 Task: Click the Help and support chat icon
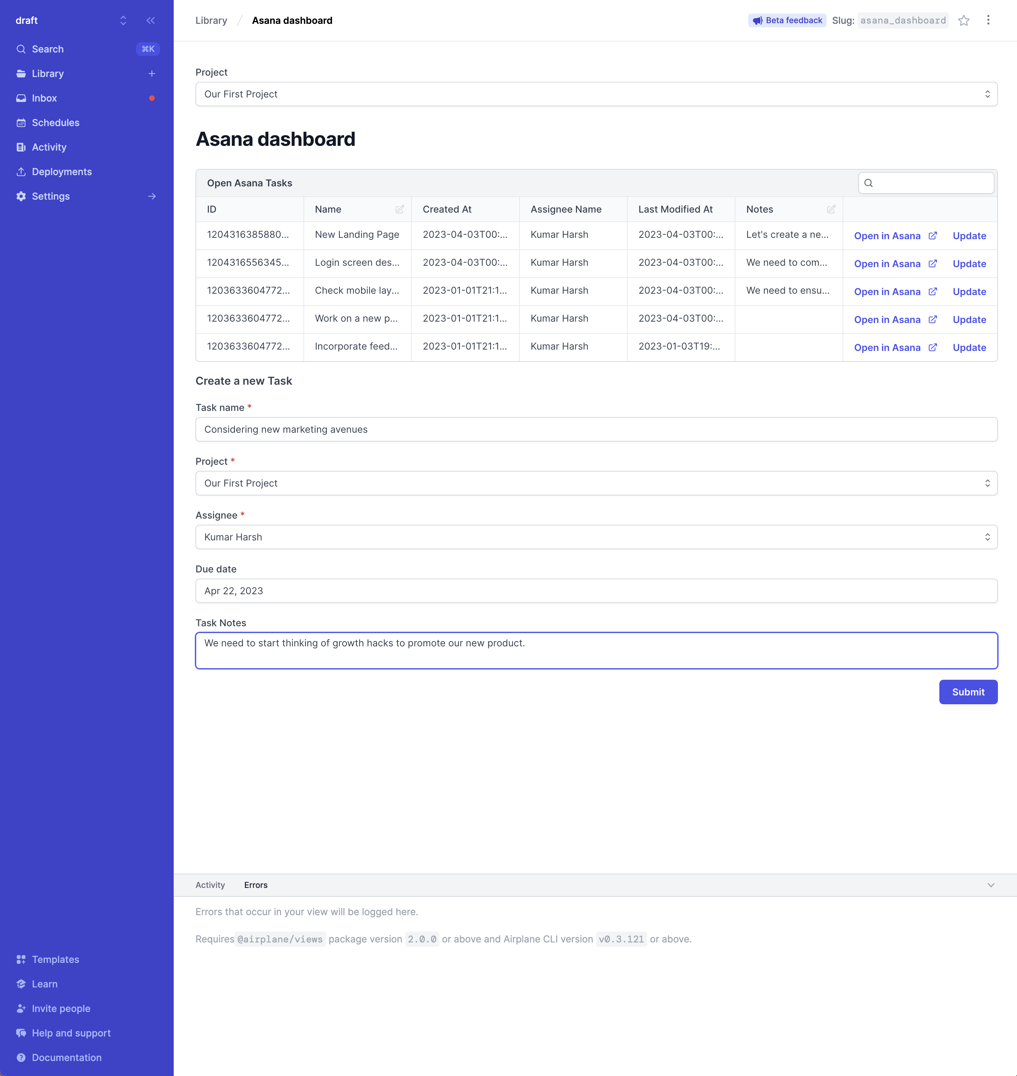21,1033
